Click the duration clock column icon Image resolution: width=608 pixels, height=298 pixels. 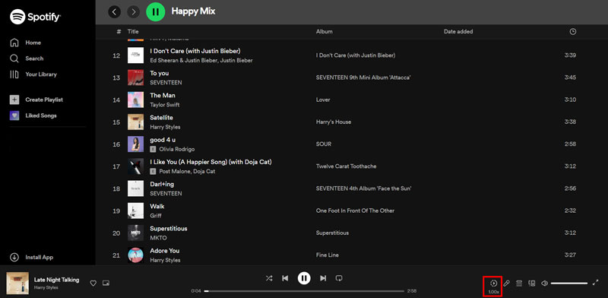(573, 32)
